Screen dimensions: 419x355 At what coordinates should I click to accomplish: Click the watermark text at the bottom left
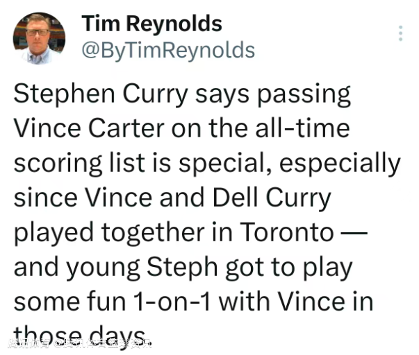click(x=76, y=342)
